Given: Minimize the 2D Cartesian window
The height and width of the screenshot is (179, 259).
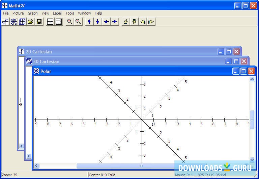Looking at the screenshot, I should [x=221, y=52].
